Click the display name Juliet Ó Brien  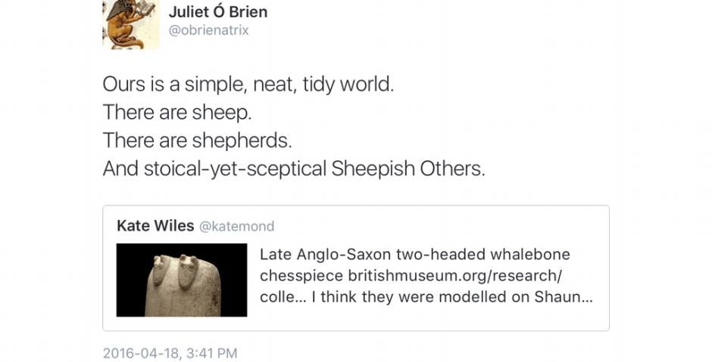(x=217, y=12)
